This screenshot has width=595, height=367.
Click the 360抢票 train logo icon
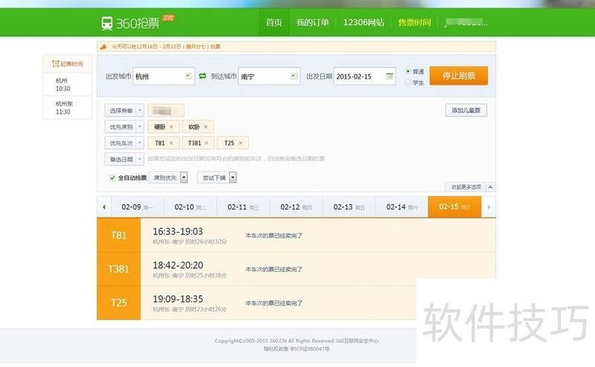(107, 23)
